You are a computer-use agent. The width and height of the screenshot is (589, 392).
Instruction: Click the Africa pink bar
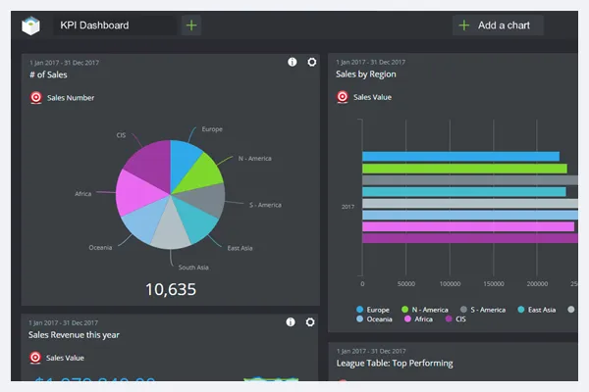(468, 226)
